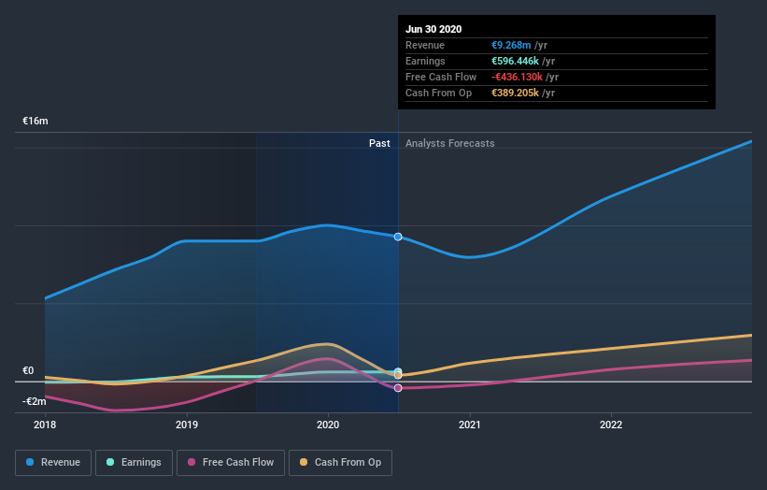This screenshot has height=490, width=767.
Task: Click the orange dot in Cash From Op legend
Action: 304,462
